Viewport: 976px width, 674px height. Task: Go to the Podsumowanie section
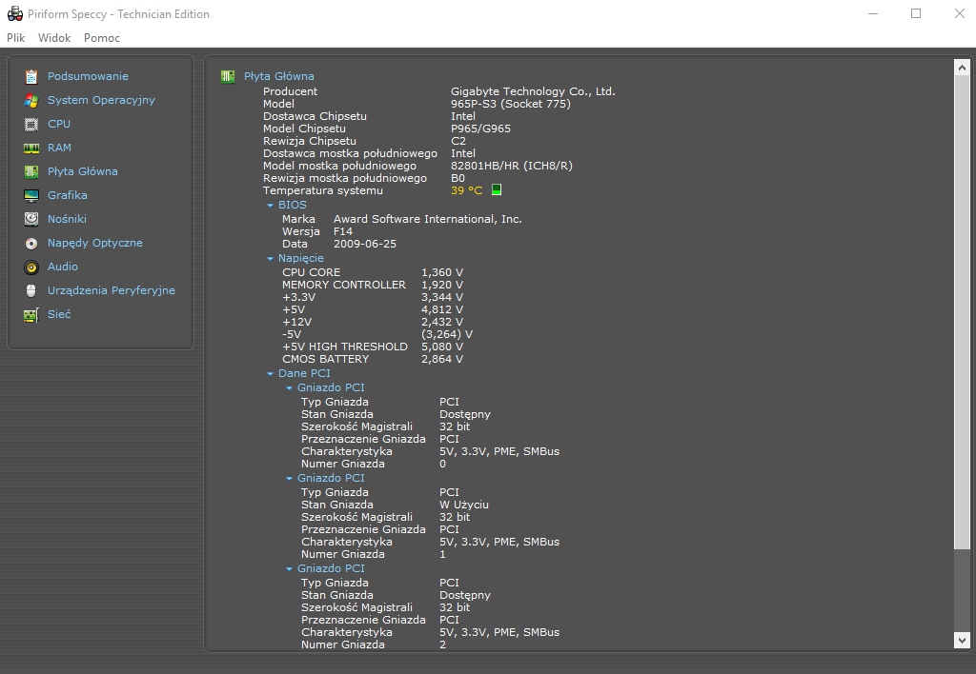88,76
